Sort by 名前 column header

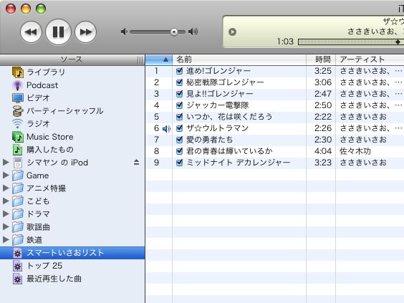coord(239,59)
